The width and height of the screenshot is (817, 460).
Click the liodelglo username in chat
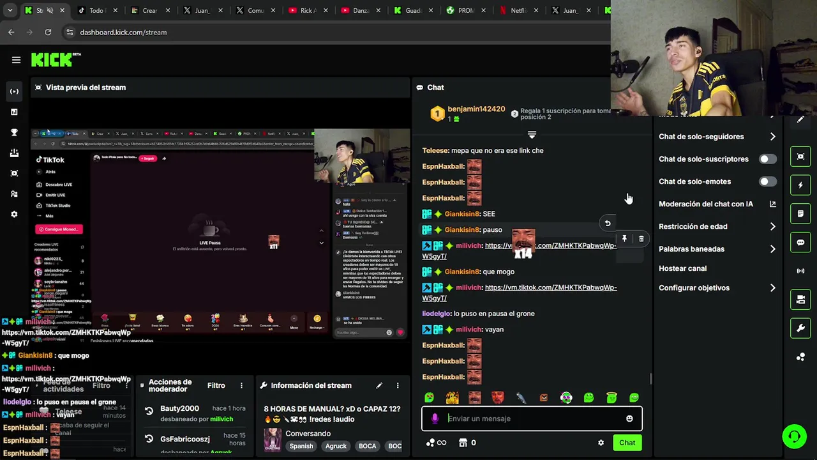coord(437,314)
